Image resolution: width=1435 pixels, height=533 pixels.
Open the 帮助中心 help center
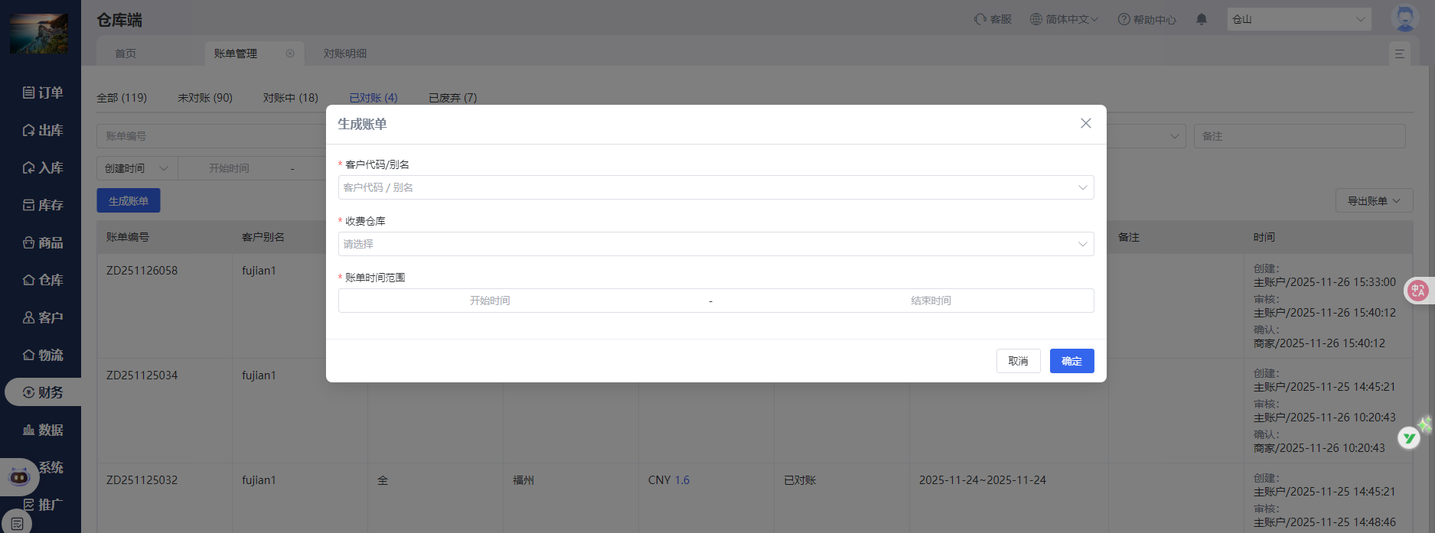click(1146, 19)
